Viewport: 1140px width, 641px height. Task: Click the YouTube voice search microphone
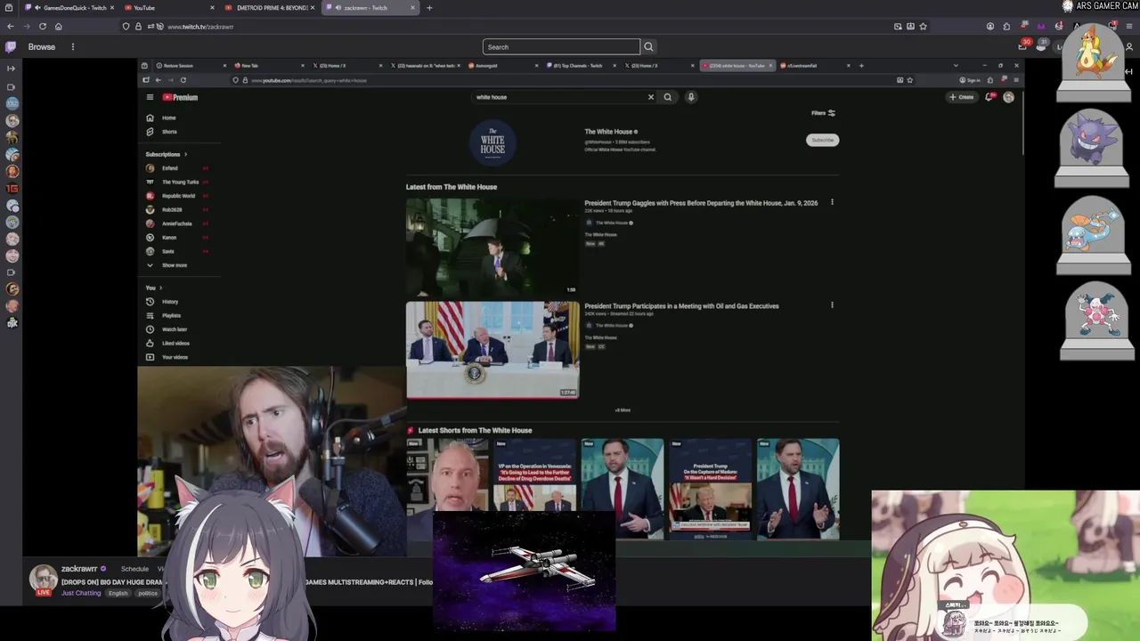[x=690, y=97]
